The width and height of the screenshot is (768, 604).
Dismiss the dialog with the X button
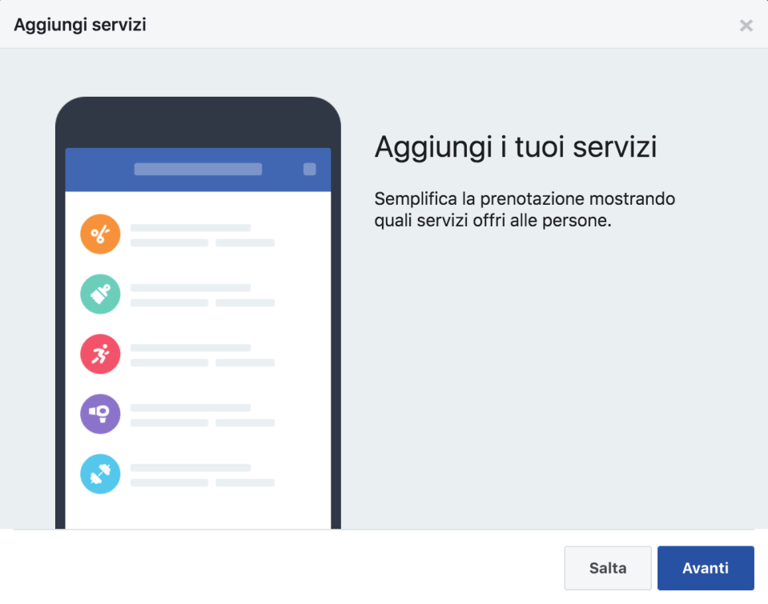coord(746,25)
